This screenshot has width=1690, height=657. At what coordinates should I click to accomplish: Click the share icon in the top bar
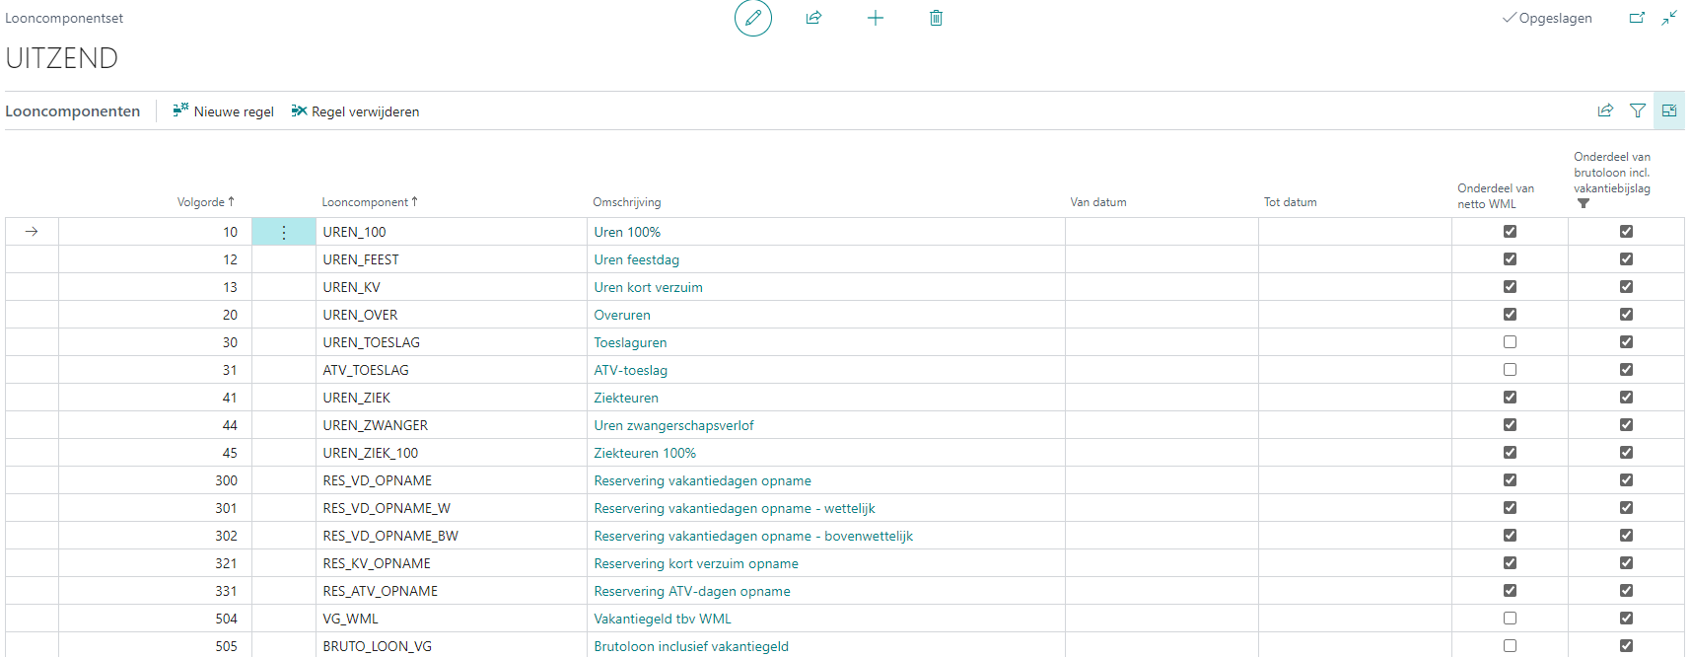[x=813, y=18]
